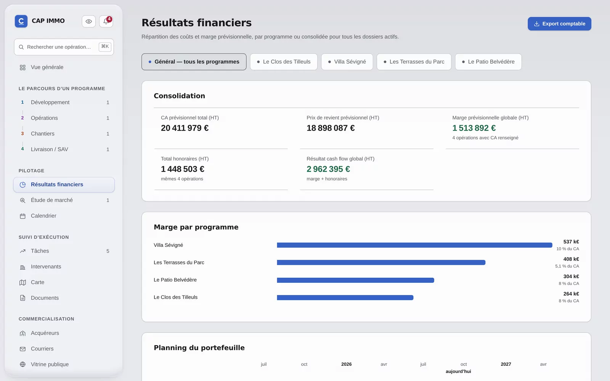610x381 pixels.
Task: Click the CAP IMMO logo icon
Action: (21, 21)
